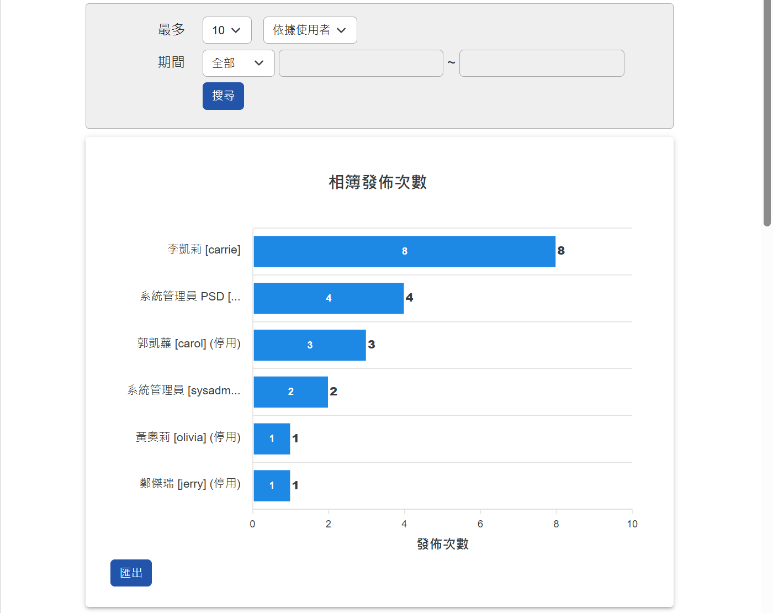Click the 最多 field label
This screenshot has height=613, width=773.
171,30
